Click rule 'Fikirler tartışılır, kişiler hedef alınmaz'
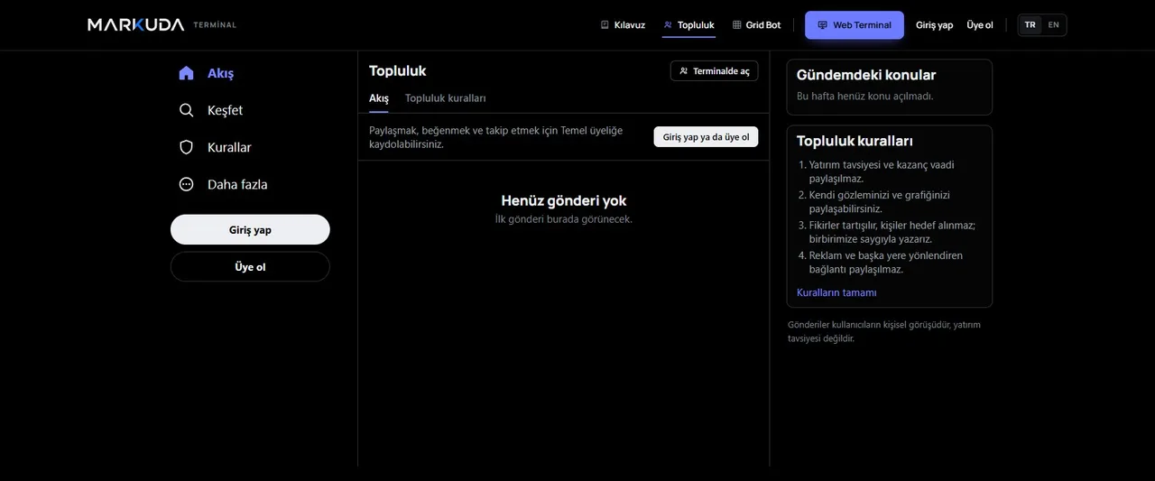 tap(892, 232)
